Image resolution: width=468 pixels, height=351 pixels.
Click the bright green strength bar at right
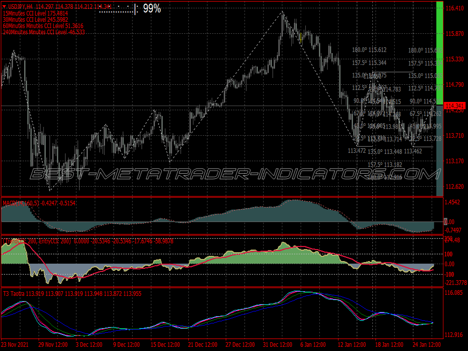click(x=439, y=53)
